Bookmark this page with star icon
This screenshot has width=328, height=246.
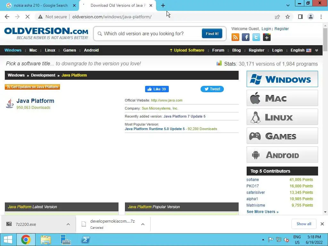[288, 17]
